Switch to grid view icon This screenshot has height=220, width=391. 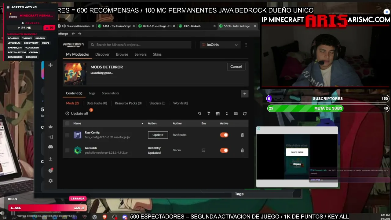click(218, 114)
